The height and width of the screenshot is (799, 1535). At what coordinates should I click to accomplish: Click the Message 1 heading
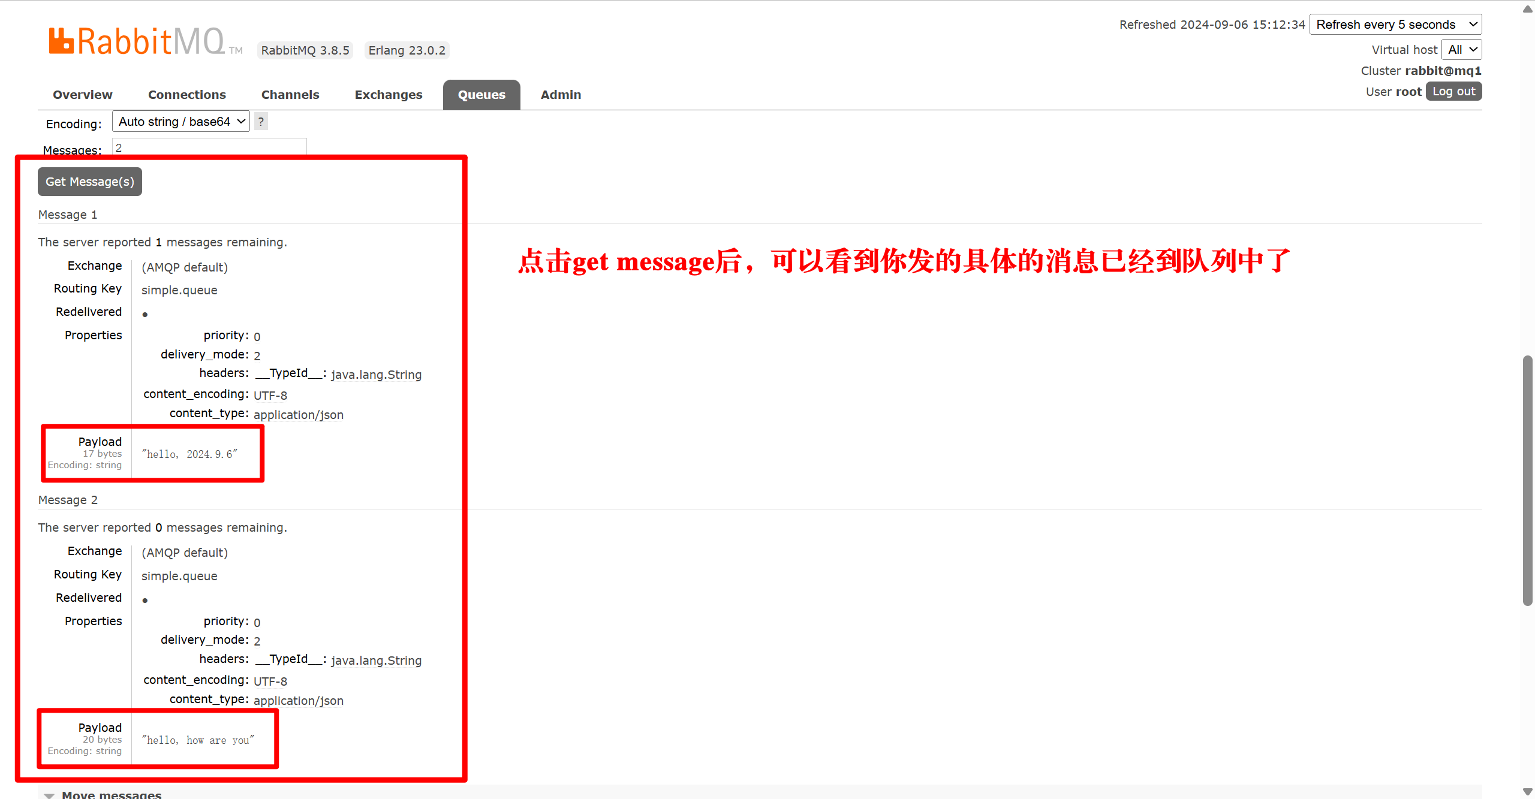point(68,215)
